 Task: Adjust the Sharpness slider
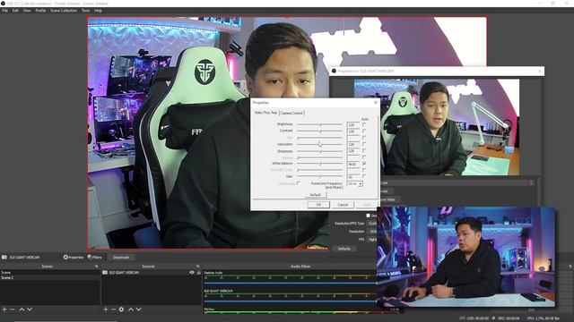point(320,151)
